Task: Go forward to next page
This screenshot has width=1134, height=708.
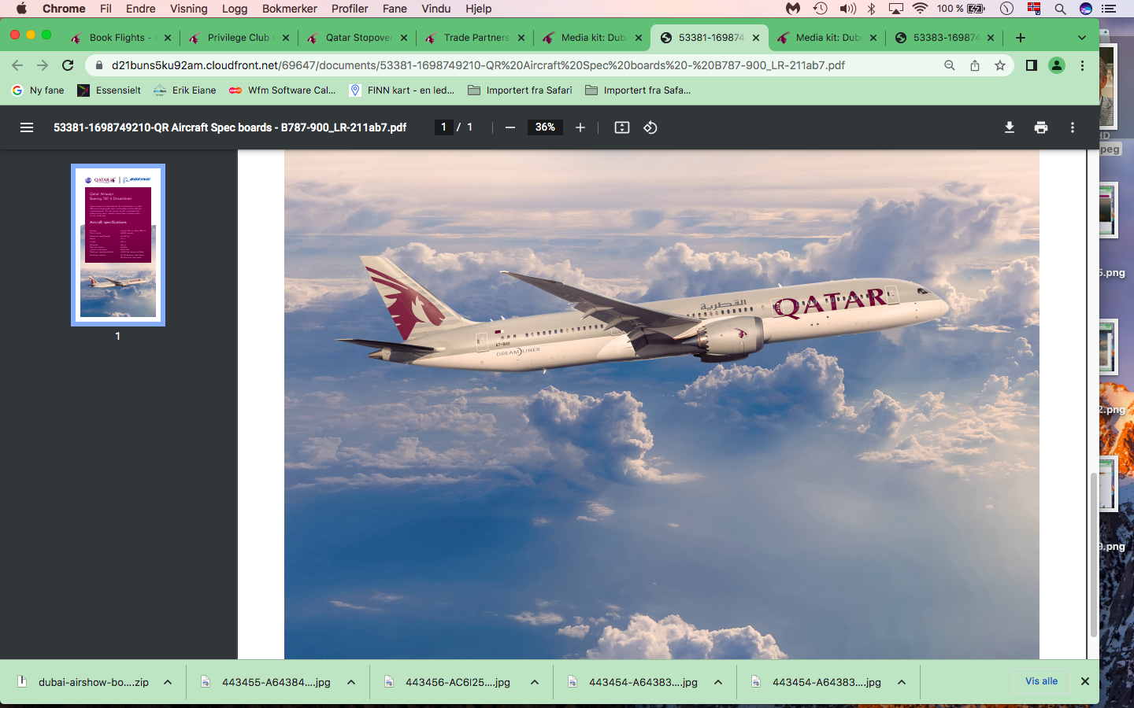Action: [x=43, y=65]
